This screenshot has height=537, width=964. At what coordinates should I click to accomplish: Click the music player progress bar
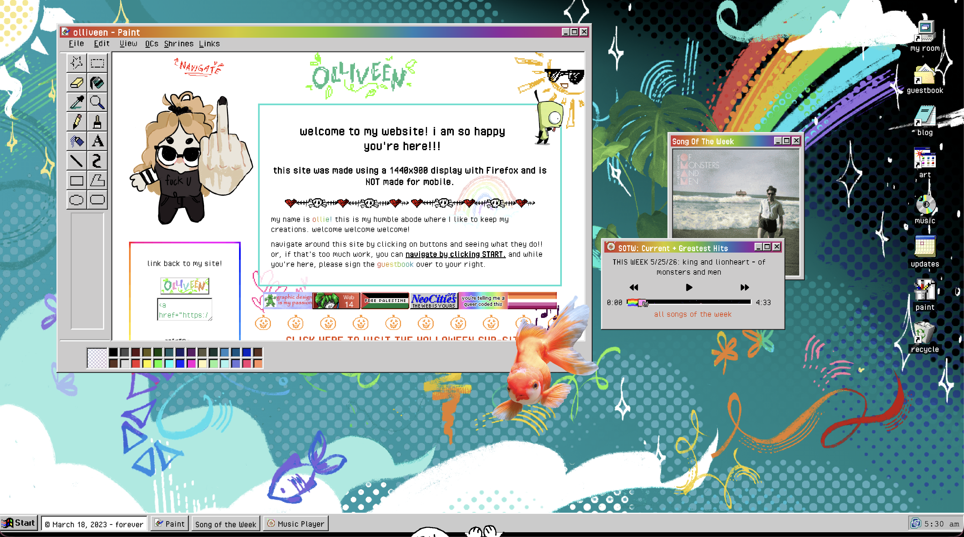pos(689,302)
